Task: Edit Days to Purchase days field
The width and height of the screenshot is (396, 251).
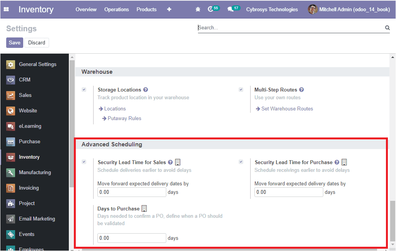Action: pos(132,238)
